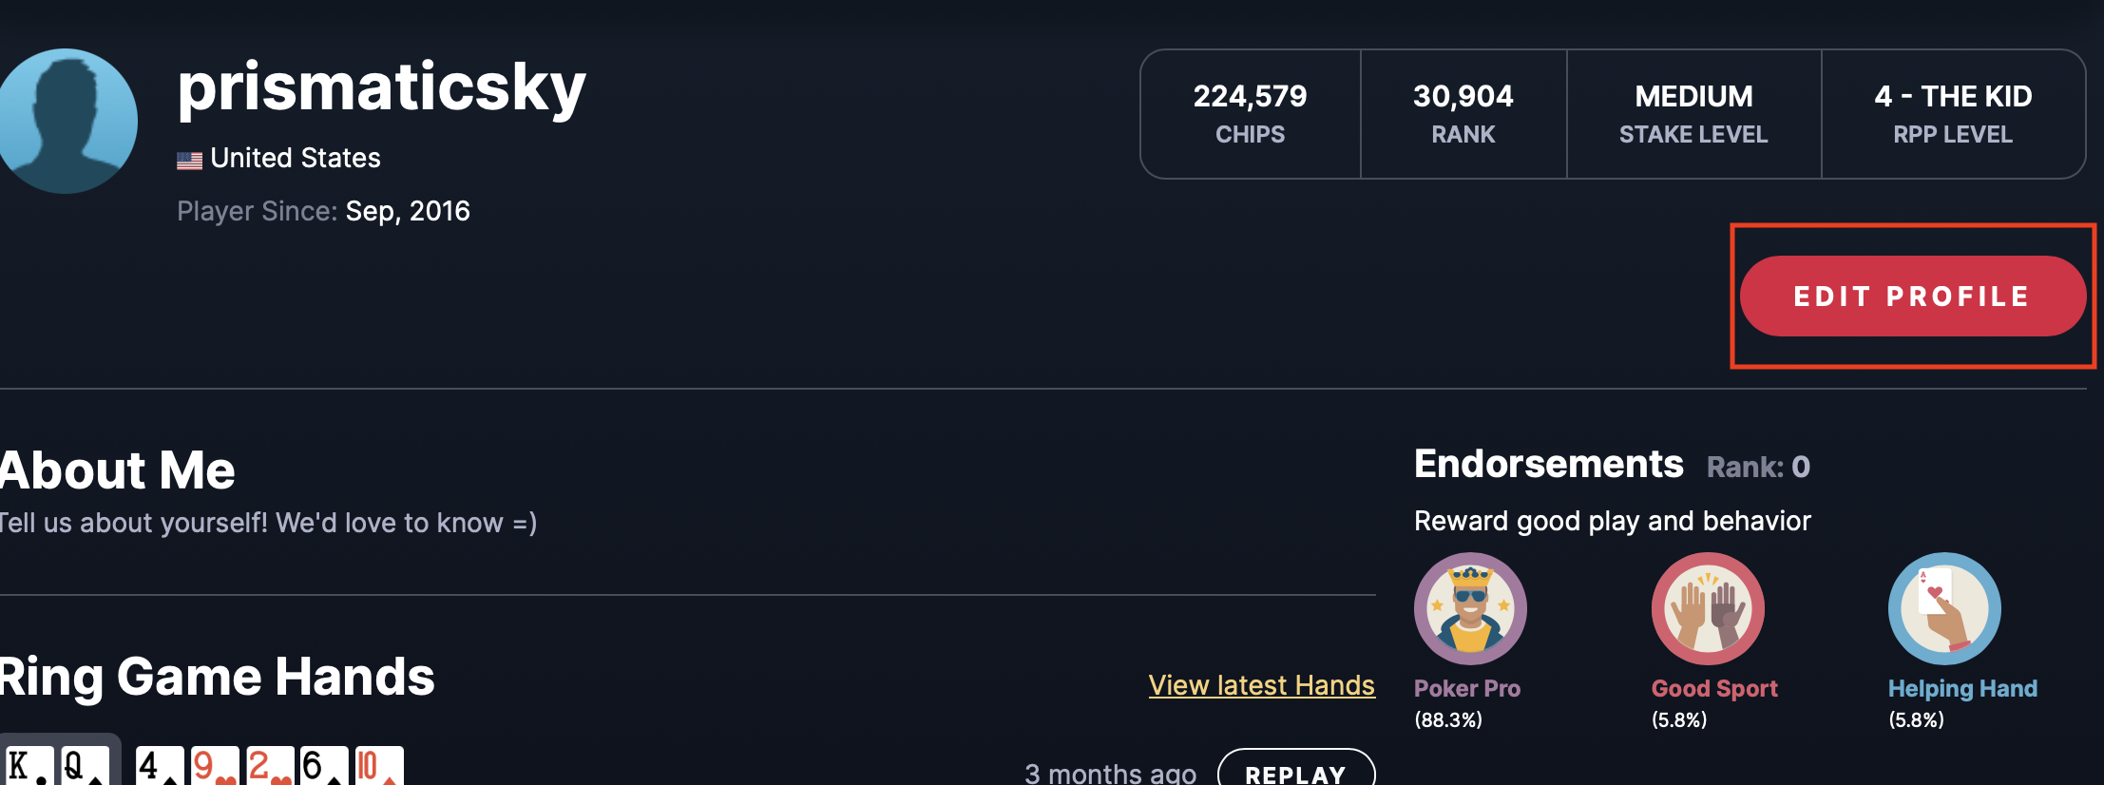Click the Queen card in hand
The height and width of the screenshot is (785, 2104).
[84, 765]
